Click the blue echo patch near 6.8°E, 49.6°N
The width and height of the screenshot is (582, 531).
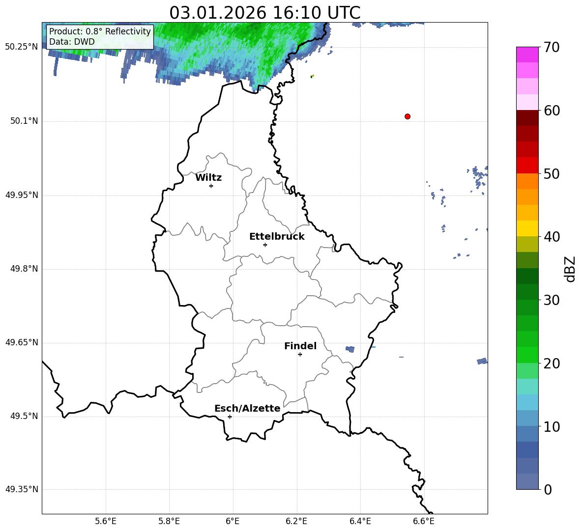[482, 361]
